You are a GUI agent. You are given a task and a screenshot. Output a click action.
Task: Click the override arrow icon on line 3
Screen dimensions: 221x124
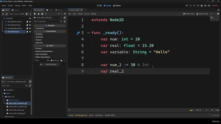tap(78, 33)
